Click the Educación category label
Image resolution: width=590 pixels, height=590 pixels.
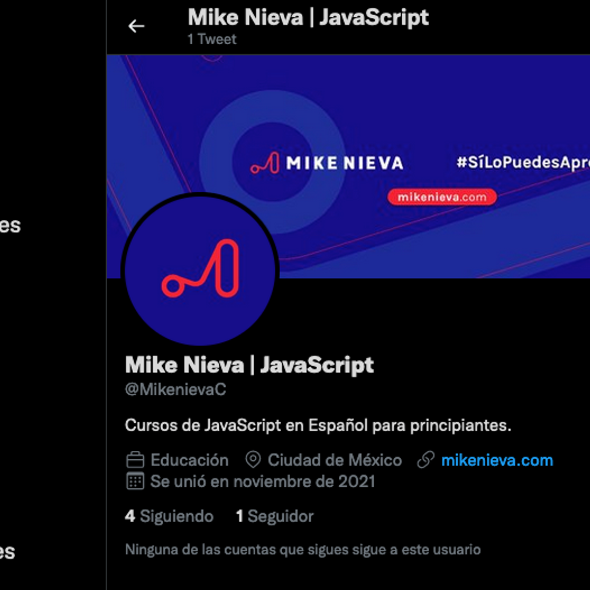click(x=189, y=460)
